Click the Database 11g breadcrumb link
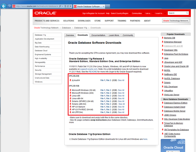The width and height of the screenshot is (196, 152). click(x=81, y=28)
